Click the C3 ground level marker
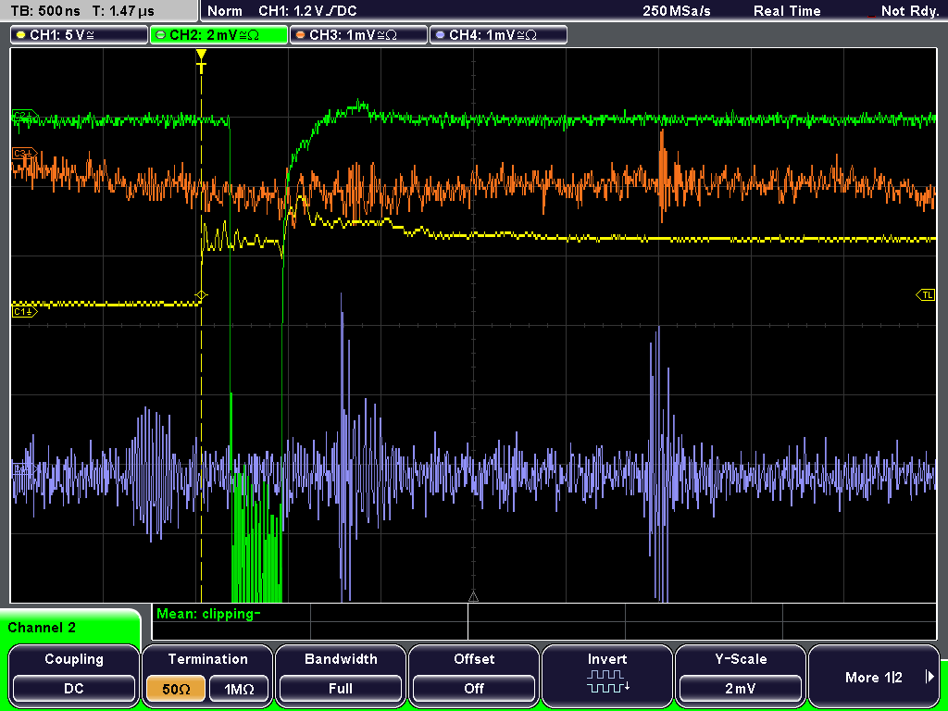This screenshot has width=948, height=711. [24, 154]
